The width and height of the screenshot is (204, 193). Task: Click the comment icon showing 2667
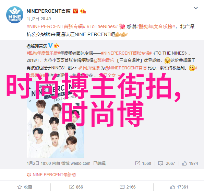pos(166,163)
